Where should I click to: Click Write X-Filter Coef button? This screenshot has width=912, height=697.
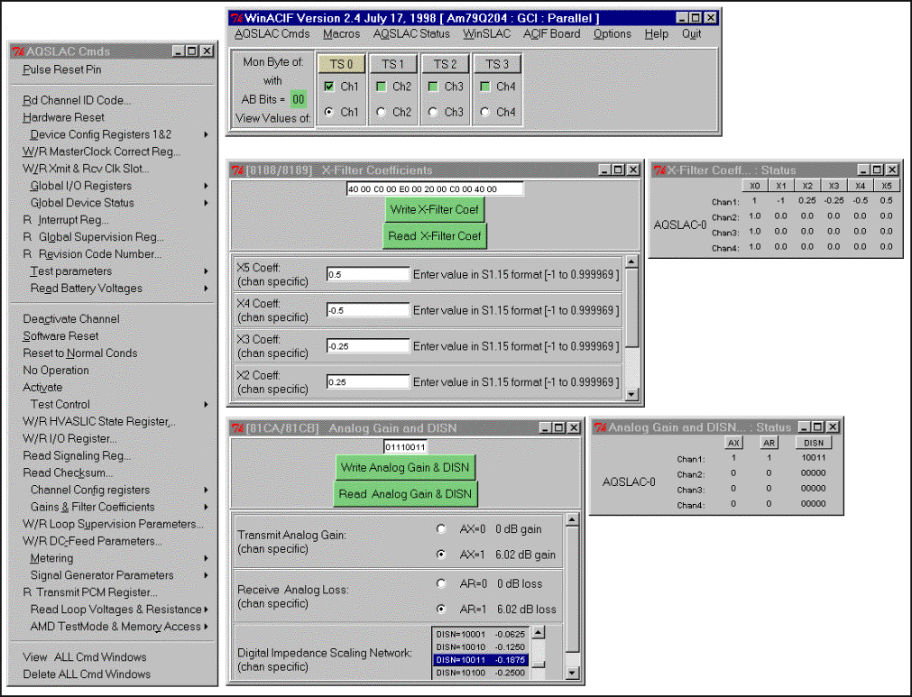435,209
